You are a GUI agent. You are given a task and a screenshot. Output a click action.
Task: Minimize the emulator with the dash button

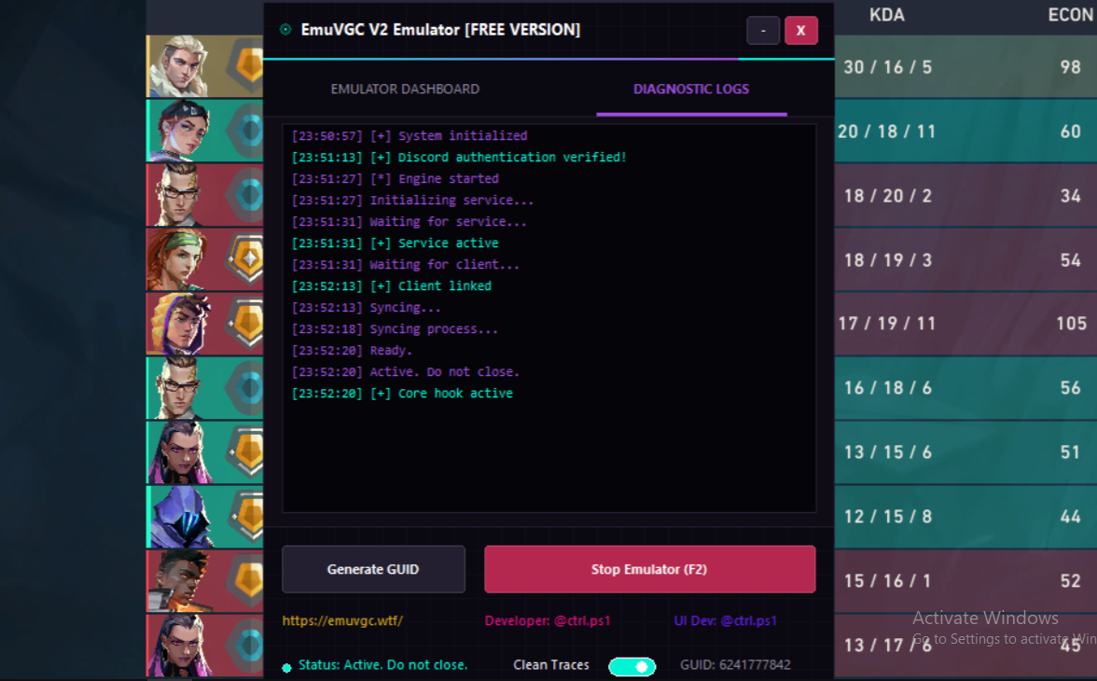pyautogui.click(x=763, y=30)
